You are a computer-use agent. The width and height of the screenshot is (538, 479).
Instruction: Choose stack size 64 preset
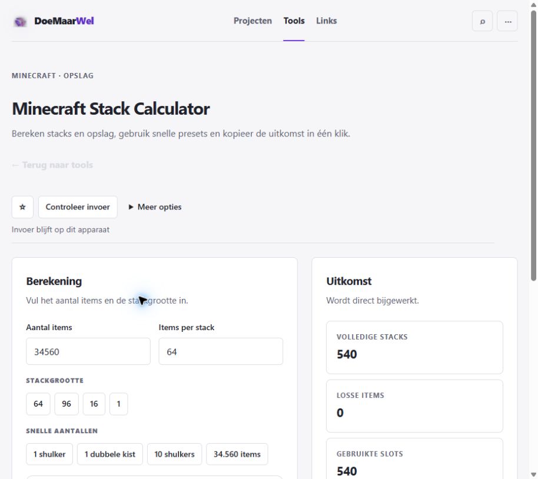click(38, 404)
